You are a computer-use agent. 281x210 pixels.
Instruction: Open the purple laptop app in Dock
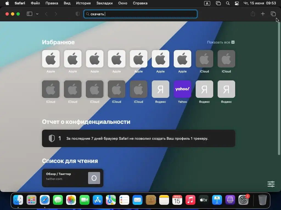pyautogui.click(x=230, y=200)
